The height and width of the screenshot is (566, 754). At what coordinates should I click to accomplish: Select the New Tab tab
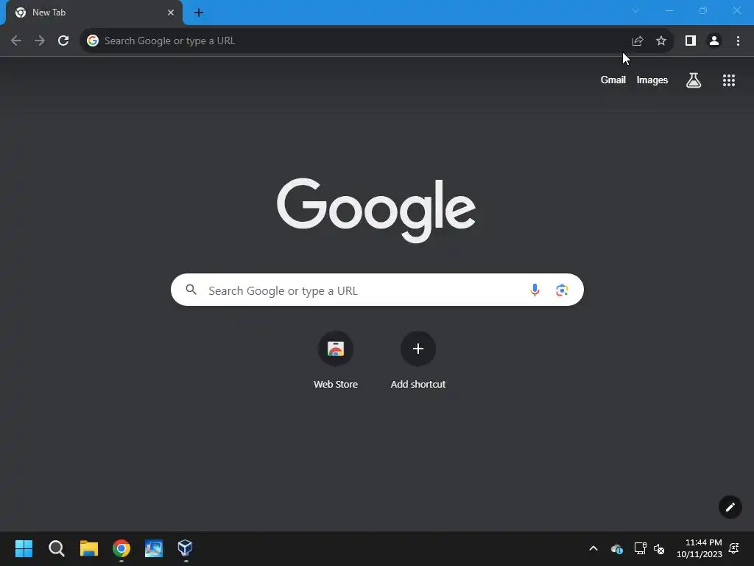pos(94,13)
